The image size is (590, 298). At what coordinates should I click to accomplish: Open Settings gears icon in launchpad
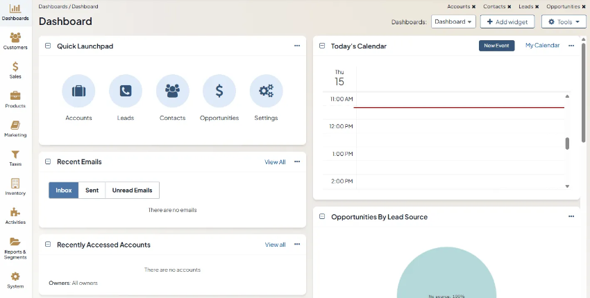point(266,91)
